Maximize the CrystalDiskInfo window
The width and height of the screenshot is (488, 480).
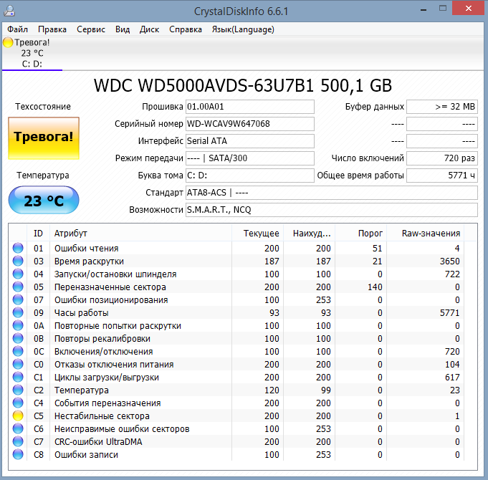tap(443, 9)
